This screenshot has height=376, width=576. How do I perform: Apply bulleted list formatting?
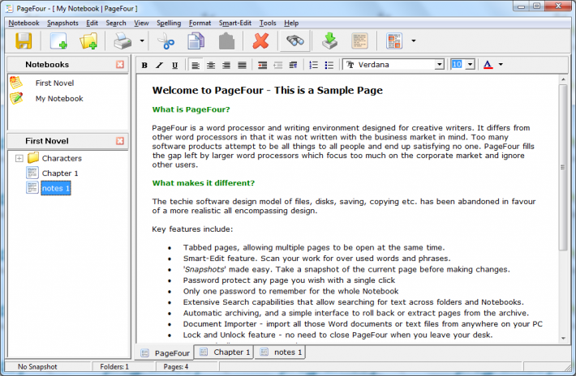point(329,65)
